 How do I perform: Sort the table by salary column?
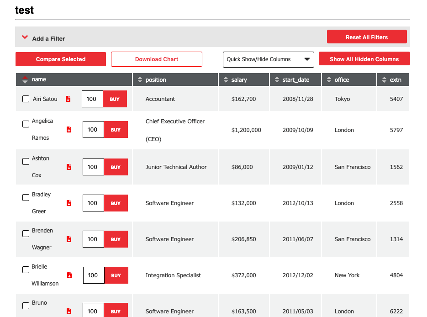click(227, 79)
